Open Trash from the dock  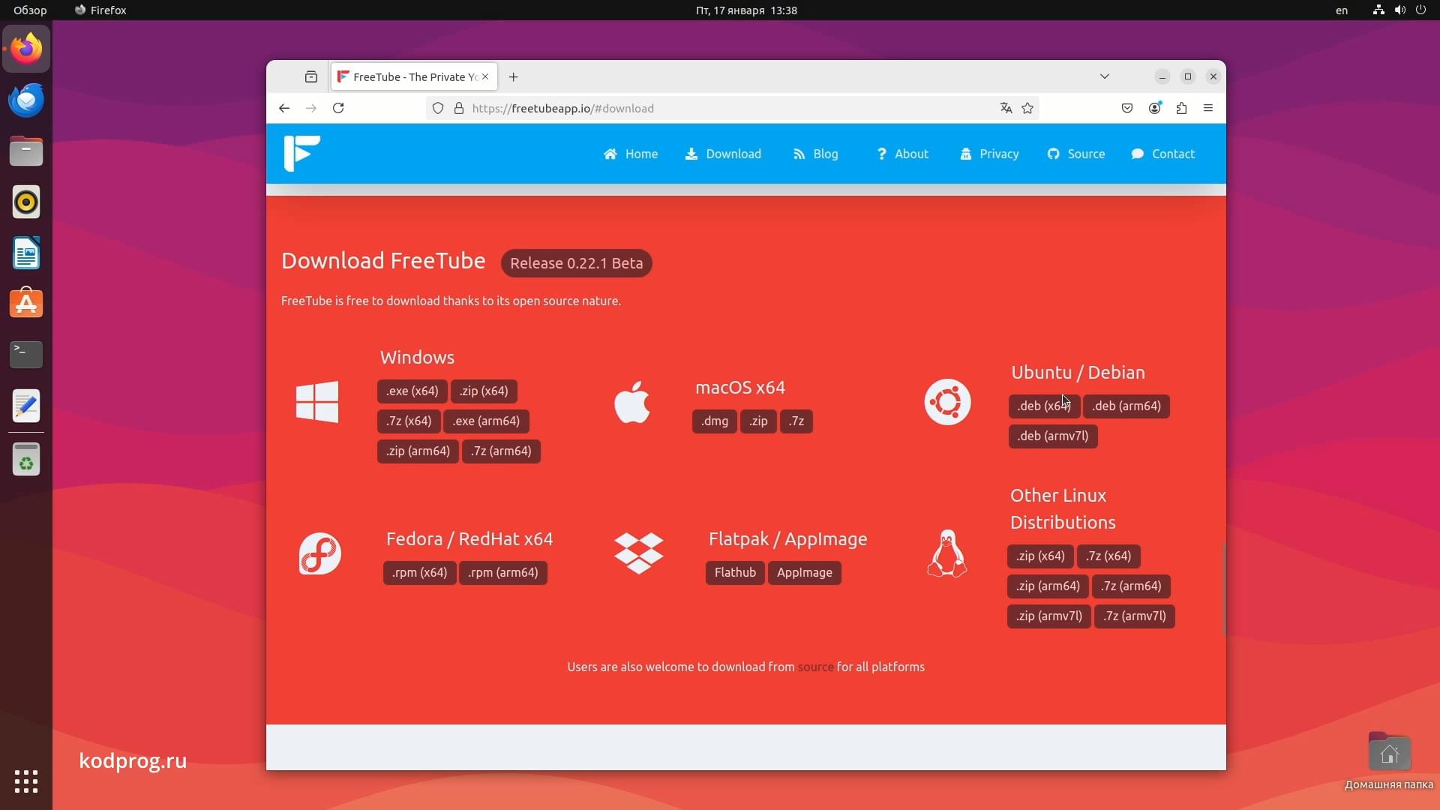[x=26, y=459]
